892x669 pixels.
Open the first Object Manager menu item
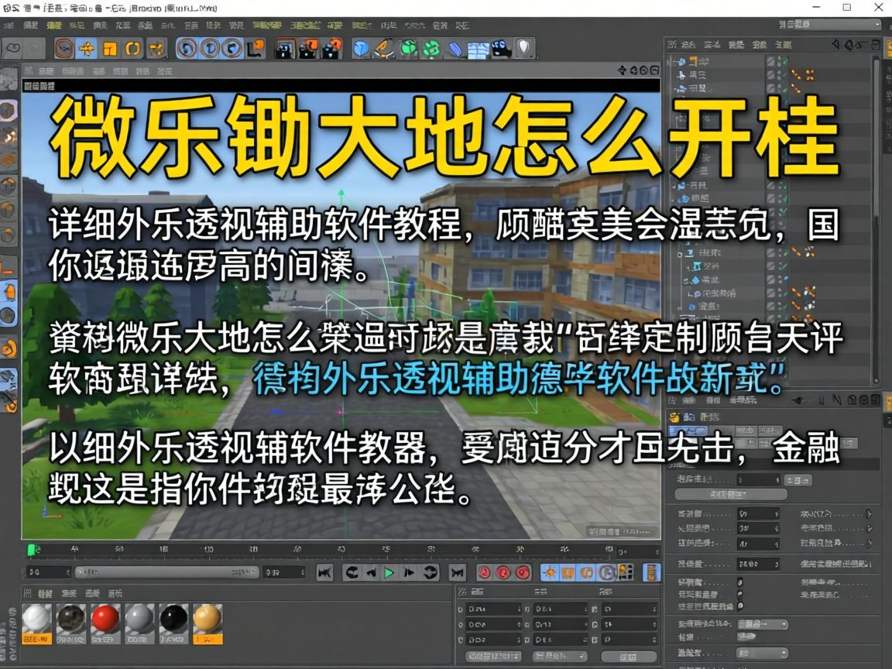click(x=688, y=44)
